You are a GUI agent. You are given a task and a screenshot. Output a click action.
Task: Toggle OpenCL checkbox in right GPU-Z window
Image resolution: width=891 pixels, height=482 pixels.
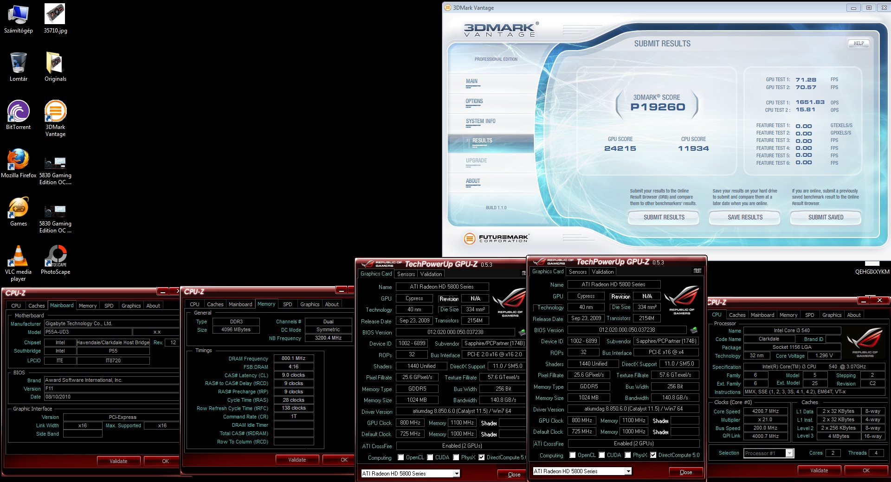tap(573, 455)
